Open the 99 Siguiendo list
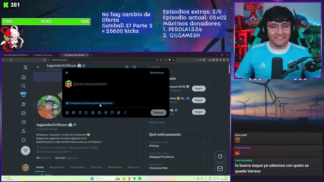 (x=44, y=158)
